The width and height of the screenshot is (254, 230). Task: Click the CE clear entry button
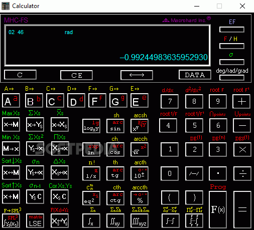76,75
